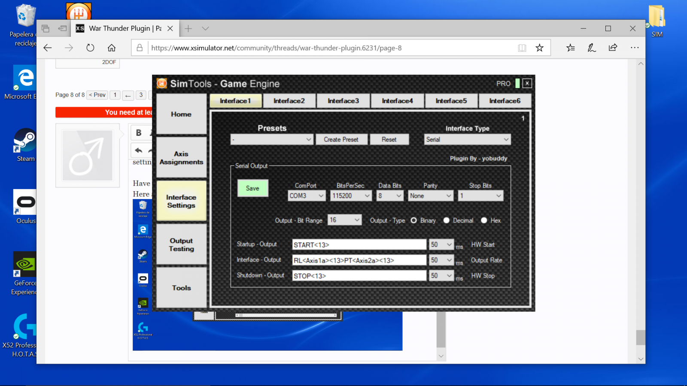Open reading view in the address bar
The height and width of the screenshot is (386, 687).
point(522,48)
